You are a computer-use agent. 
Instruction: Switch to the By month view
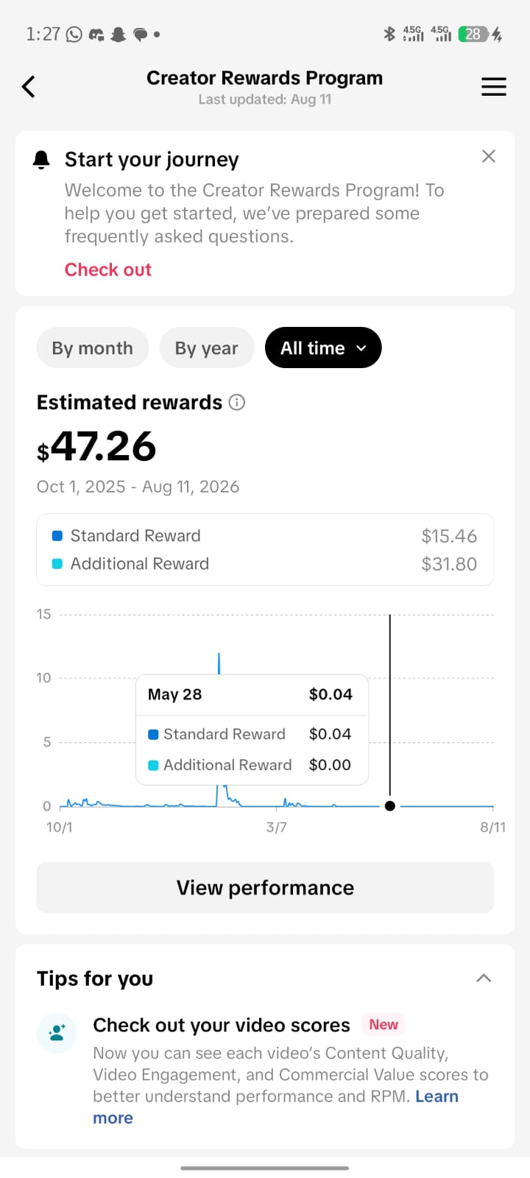[x=93, y=348]
